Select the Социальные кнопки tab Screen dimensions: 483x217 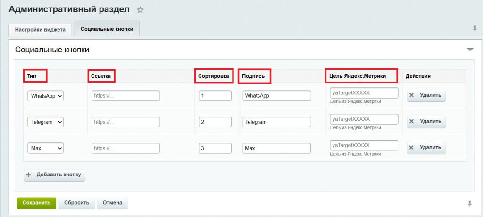107,29
